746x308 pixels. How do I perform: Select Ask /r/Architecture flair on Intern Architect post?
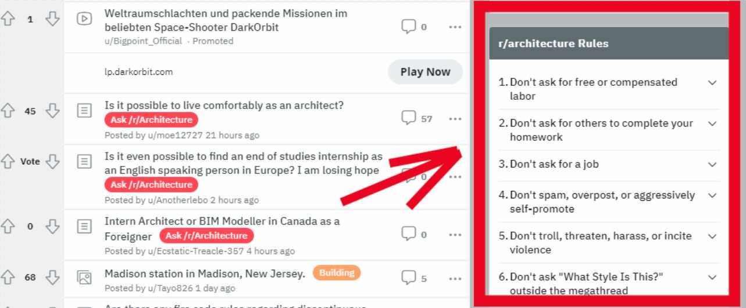tap(206, 236)
